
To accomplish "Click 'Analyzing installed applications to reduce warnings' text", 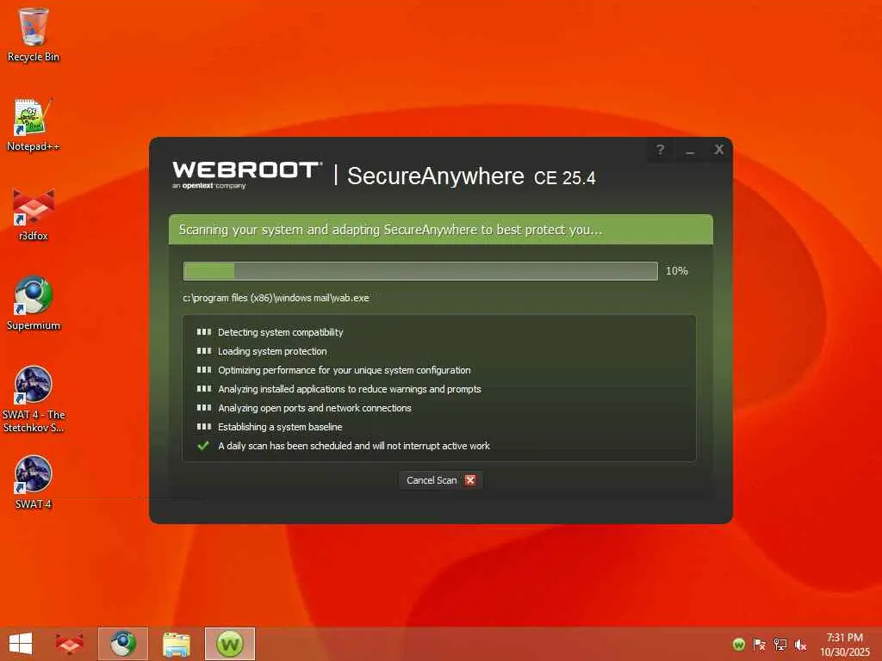I will click(350, 389).
